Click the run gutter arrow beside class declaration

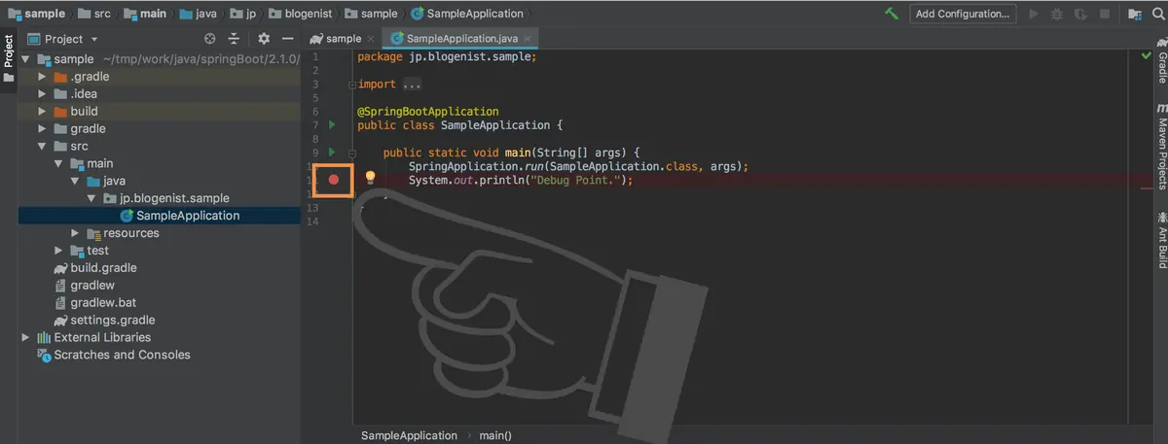[x=332, y=125]
